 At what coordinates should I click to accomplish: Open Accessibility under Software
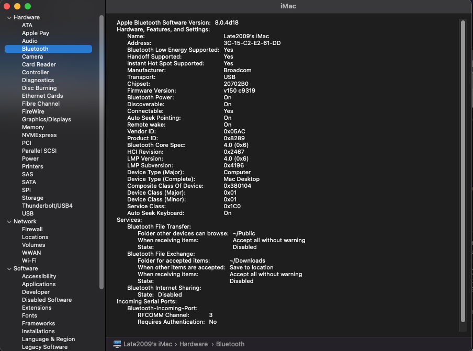point(39,276)
